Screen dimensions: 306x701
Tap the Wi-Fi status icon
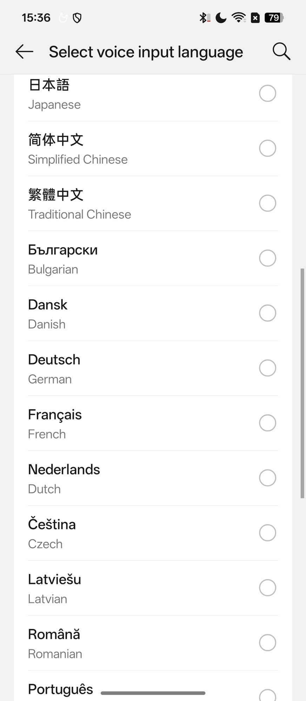pyautogui.click(x=239, y=18)
